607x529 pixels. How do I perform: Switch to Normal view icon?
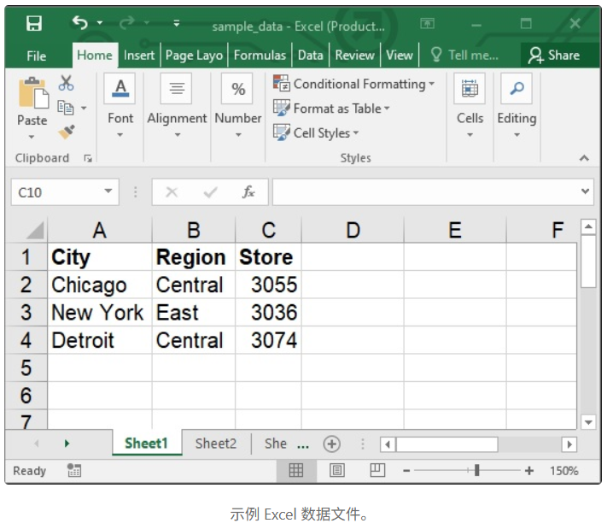296,471
